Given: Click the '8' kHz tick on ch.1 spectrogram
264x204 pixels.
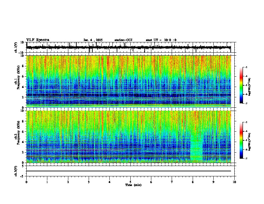Looking at the screenshot, I should pyautogui.click(x=23, y=66).
